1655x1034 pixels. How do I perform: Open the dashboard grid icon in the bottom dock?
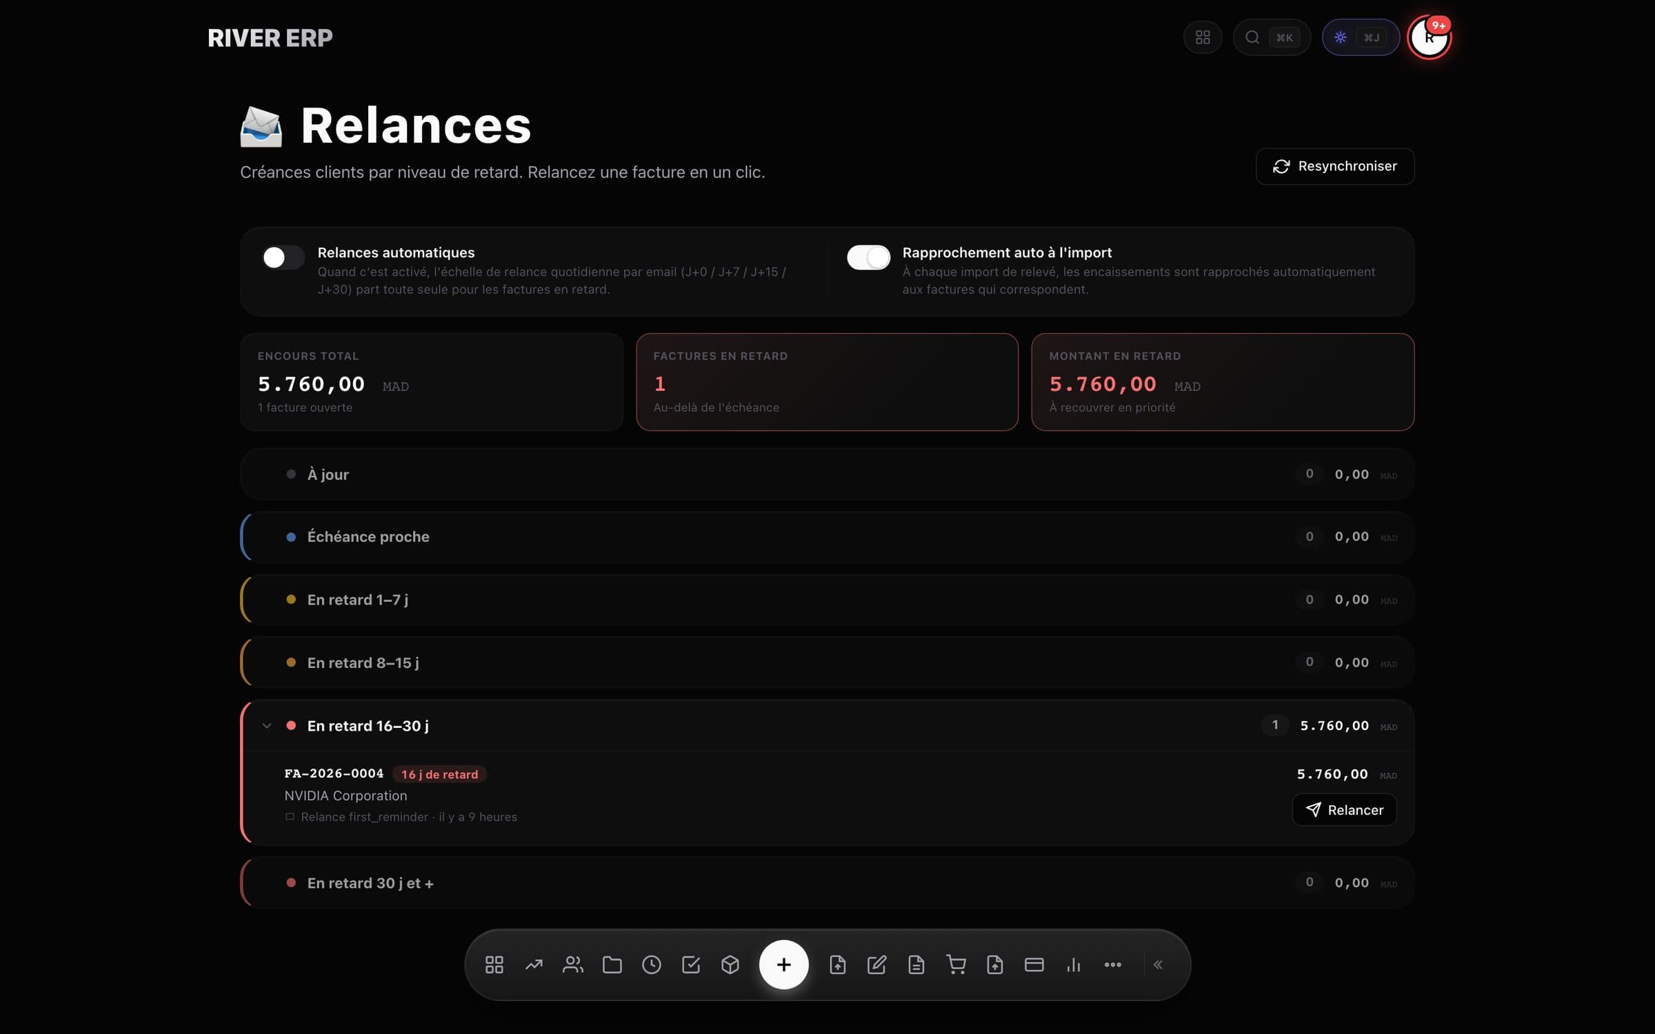pyautogui.click(x=494, y=964)
